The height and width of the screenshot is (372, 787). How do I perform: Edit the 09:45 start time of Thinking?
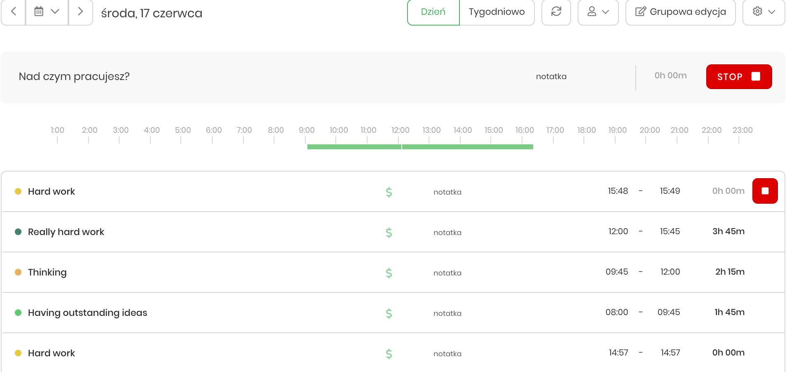pos(617,272)
